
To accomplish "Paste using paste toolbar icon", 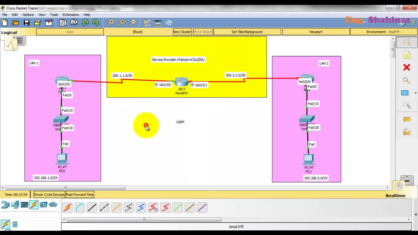I will click(x=74, y=23).
